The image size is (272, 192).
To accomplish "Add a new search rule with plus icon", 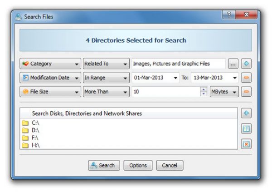I will click(x=246, y=64).
